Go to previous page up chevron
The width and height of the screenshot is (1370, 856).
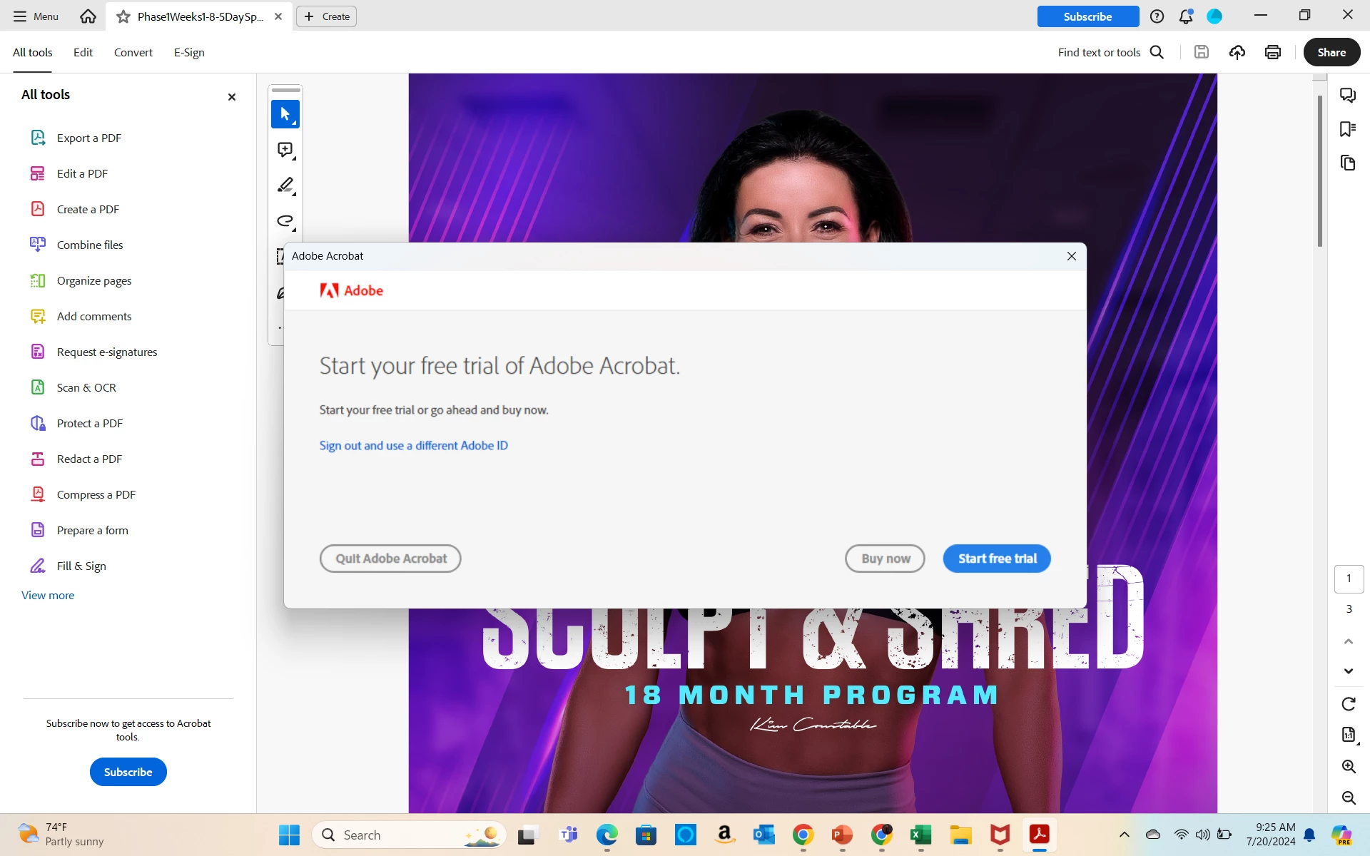1348,641
